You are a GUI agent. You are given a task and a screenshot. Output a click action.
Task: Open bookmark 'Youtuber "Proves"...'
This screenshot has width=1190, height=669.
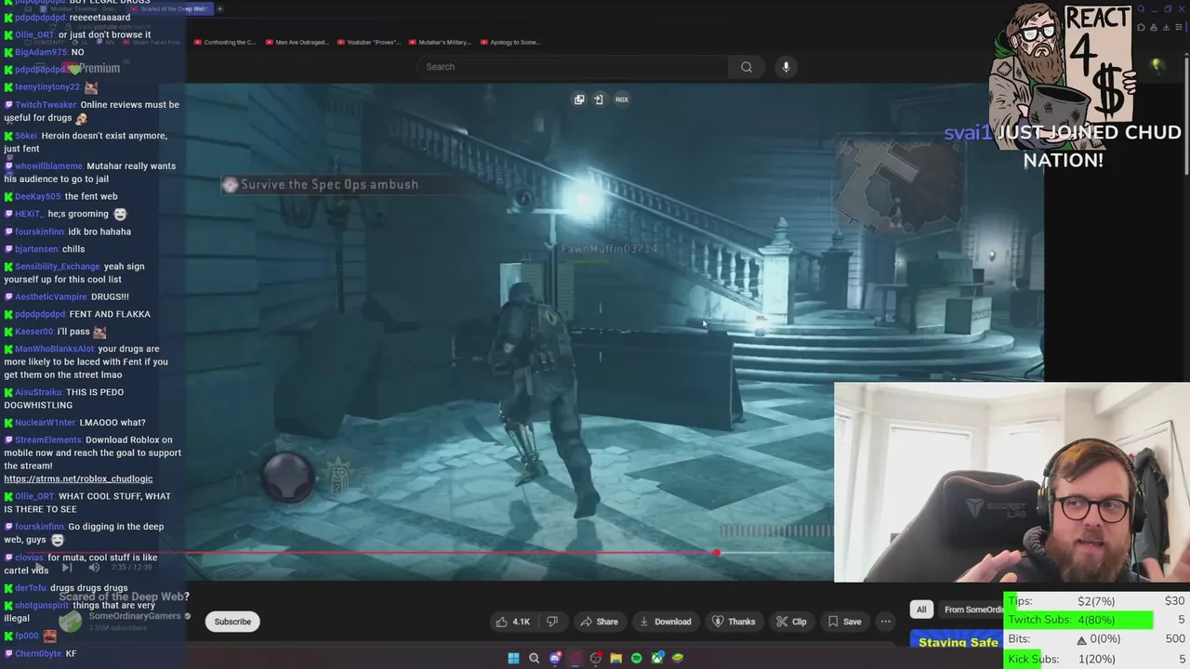click(369, 42)
